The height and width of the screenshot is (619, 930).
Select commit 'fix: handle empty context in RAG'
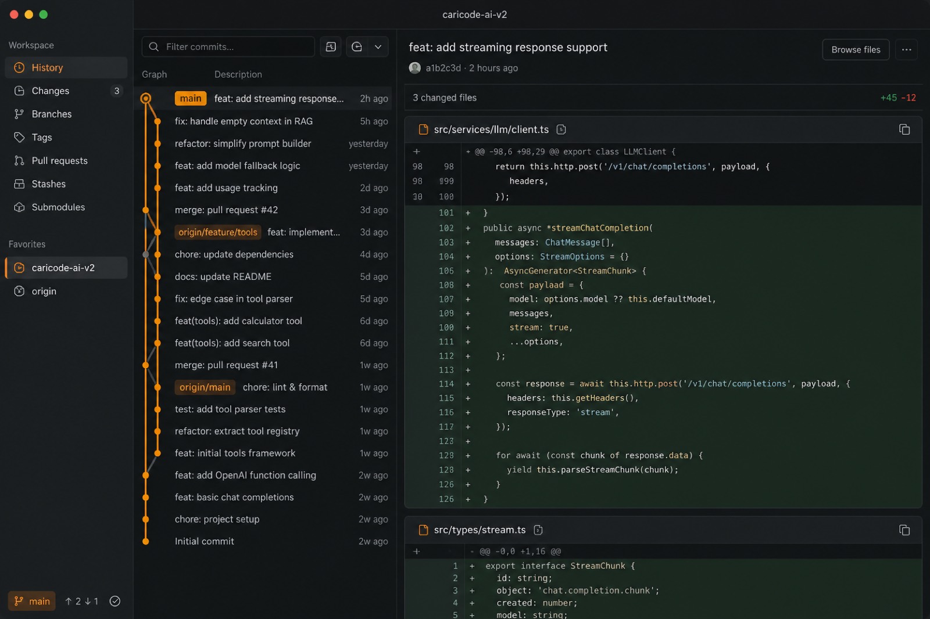click(264, 121)
